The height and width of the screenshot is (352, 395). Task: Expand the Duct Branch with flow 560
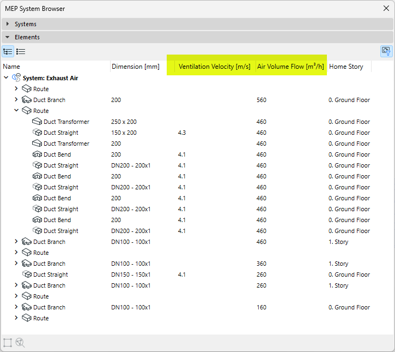click(16, 99)
